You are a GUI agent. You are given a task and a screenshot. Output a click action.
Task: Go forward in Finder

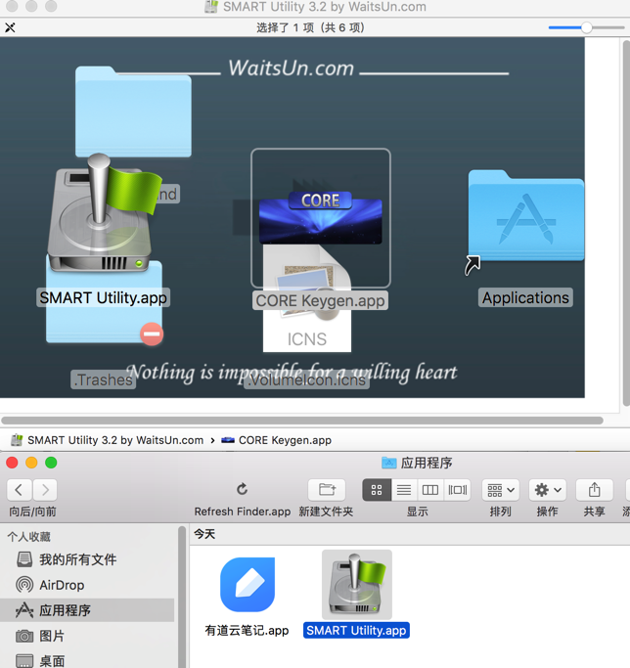tap(45, 490)
